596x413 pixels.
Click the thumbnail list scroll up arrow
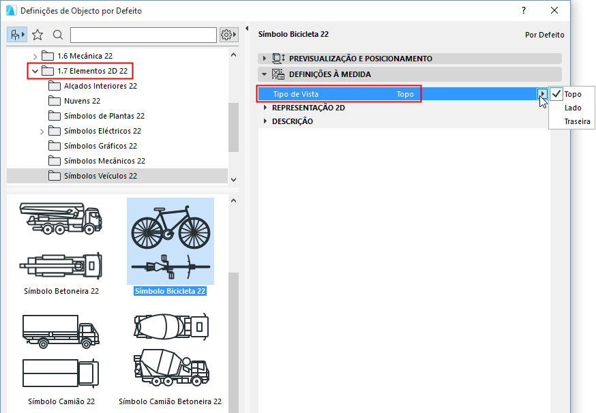(x=233, y=200)
